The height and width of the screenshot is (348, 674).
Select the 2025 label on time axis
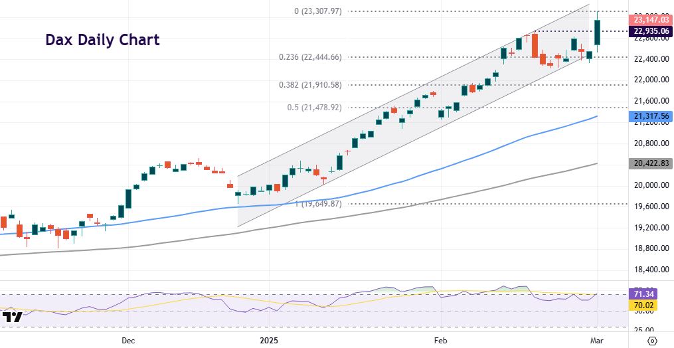(x=270, y=340)
